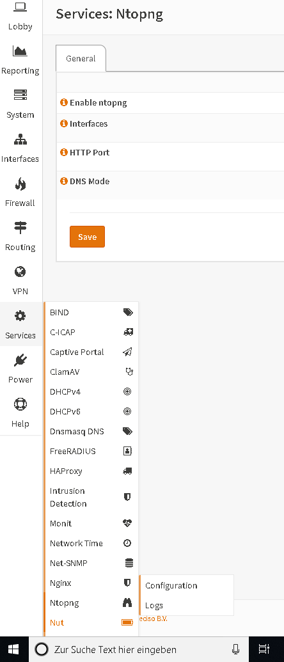Click the DHCPv4 bullseye icon
The height and width of the screenshot is (662, 284).
pos(127,391)
